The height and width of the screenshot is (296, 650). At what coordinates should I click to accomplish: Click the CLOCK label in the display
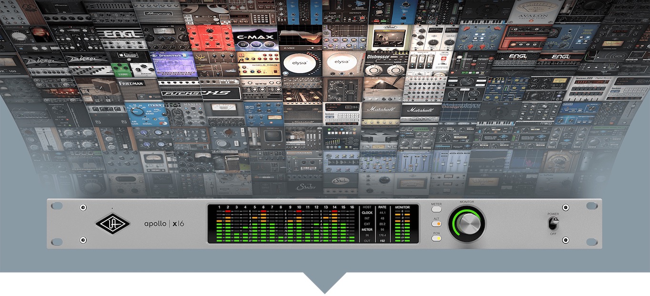(367, 213)
